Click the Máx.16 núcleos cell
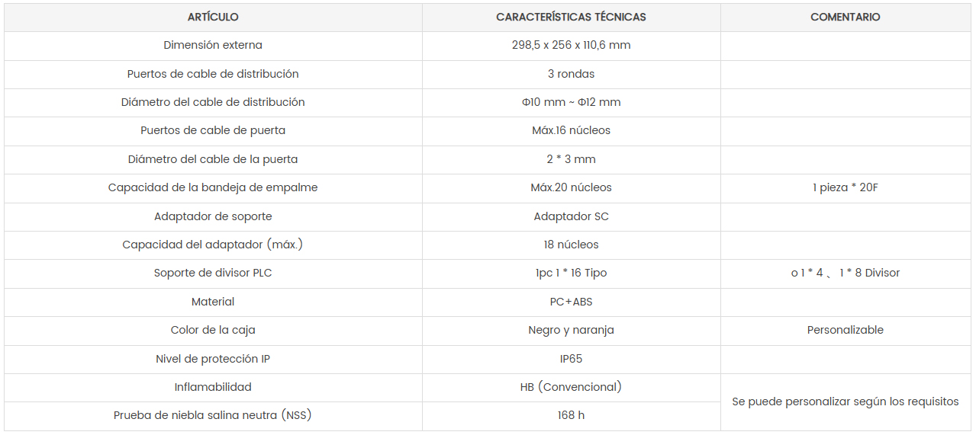The image size is (976, 435). coord(571,130)
